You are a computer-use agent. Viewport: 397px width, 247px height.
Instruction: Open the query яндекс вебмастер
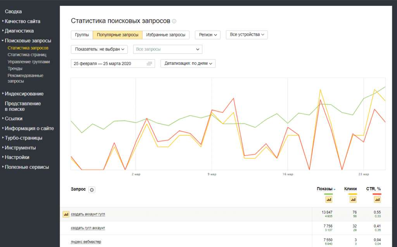[86, 242]
